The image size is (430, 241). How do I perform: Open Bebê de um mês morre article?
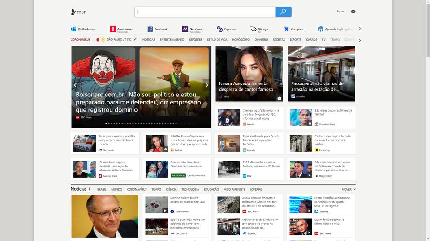[188, 224]
